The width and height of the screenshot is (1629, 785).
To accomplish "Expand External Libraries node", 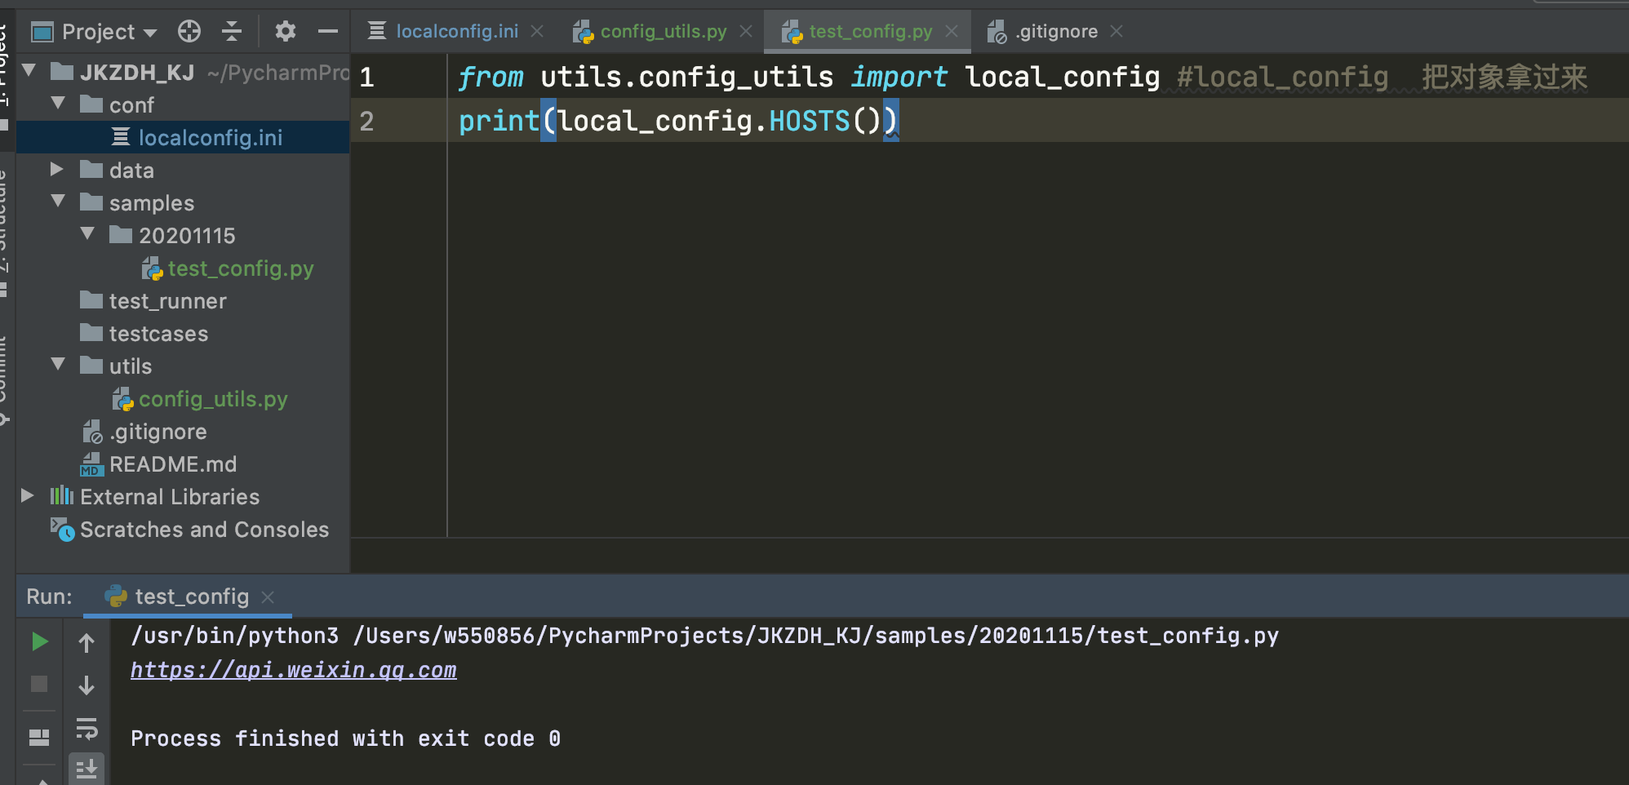I will point(27,495).
